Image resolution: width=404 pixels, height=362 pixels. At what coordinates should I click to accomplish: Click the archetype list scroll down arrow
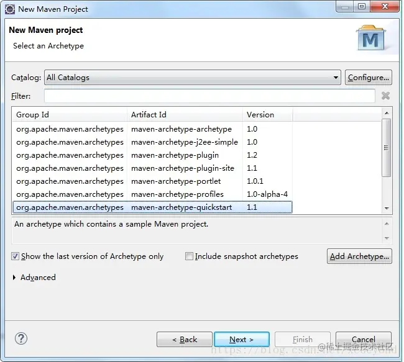pos(387,208)
